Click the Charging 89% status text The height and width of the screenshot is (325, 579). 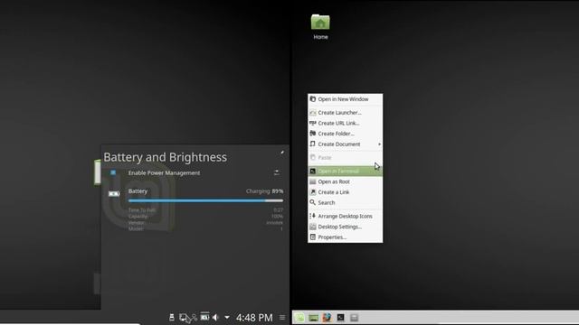(x=265, y=191)
